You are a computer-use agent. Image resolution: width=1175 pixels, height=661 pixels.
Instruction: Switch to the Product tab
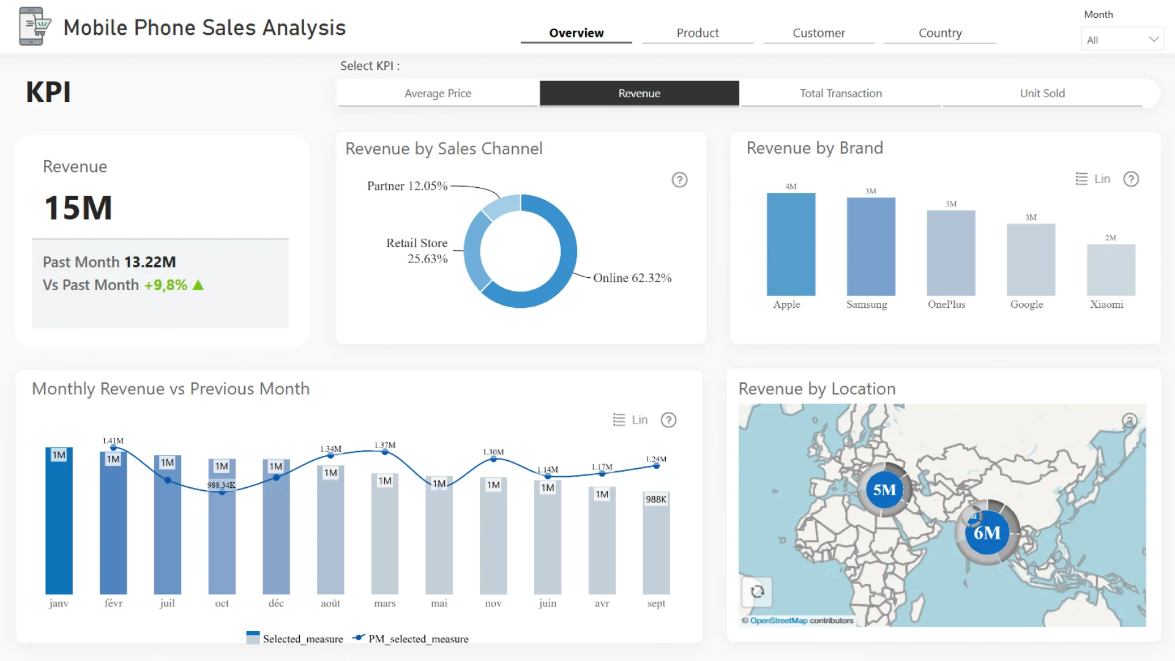click(x=697, y=33)
